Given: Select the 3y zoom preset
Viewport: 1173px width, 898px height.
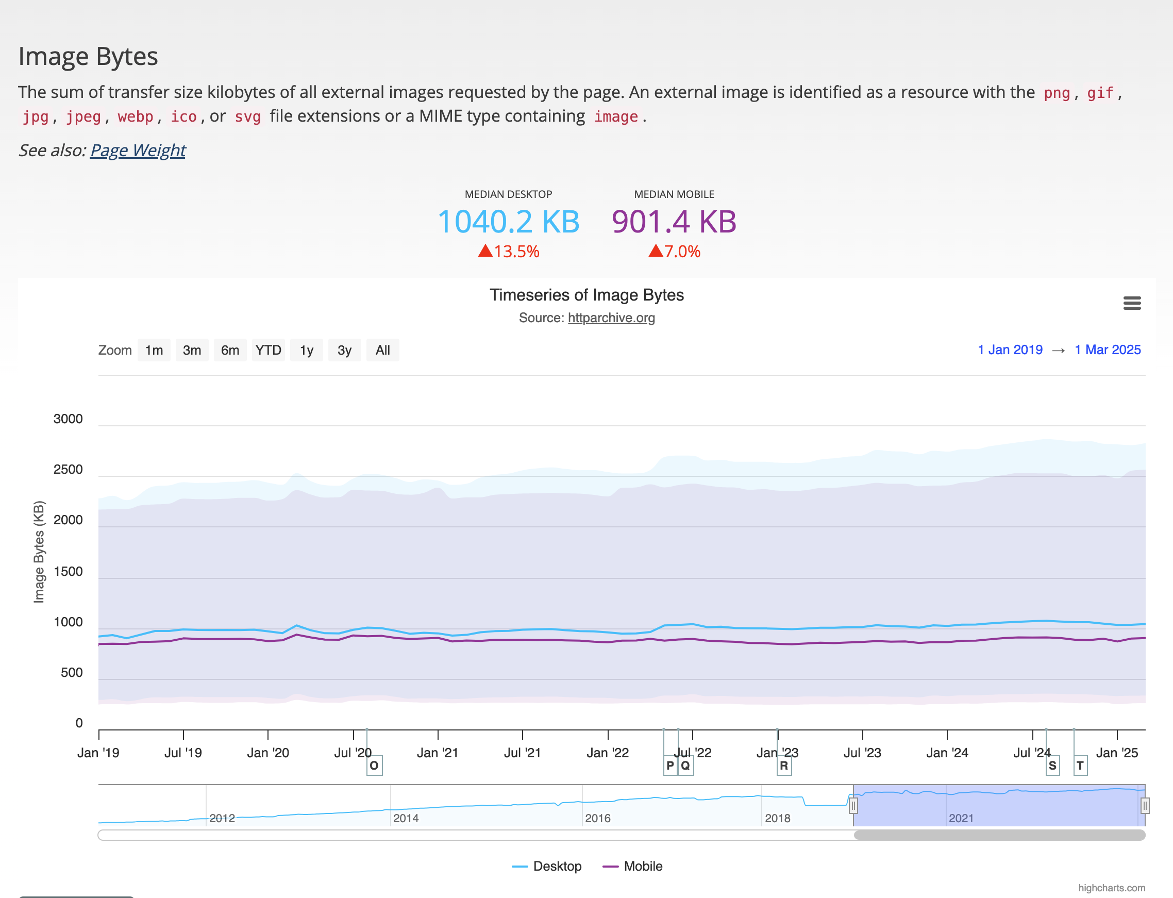Looking at the screenshot, I should 344,350.
